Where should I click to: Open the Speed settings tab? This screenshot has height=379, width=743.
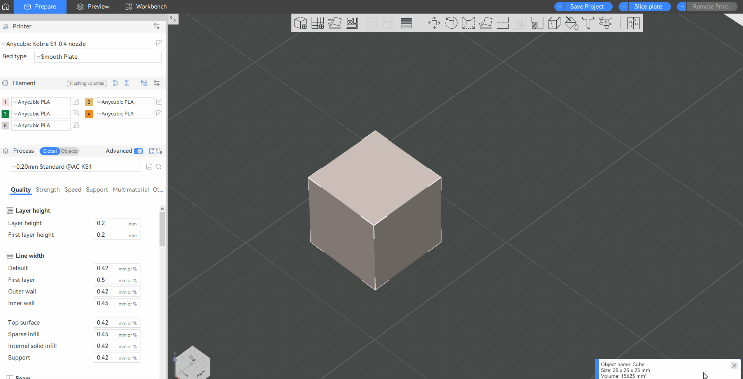tap(73, 190)
